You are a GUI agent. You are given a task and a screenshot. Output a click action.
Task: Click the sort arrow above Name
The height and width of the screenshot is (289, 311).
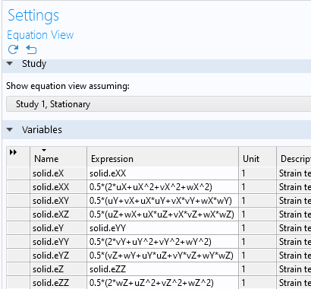44,150
